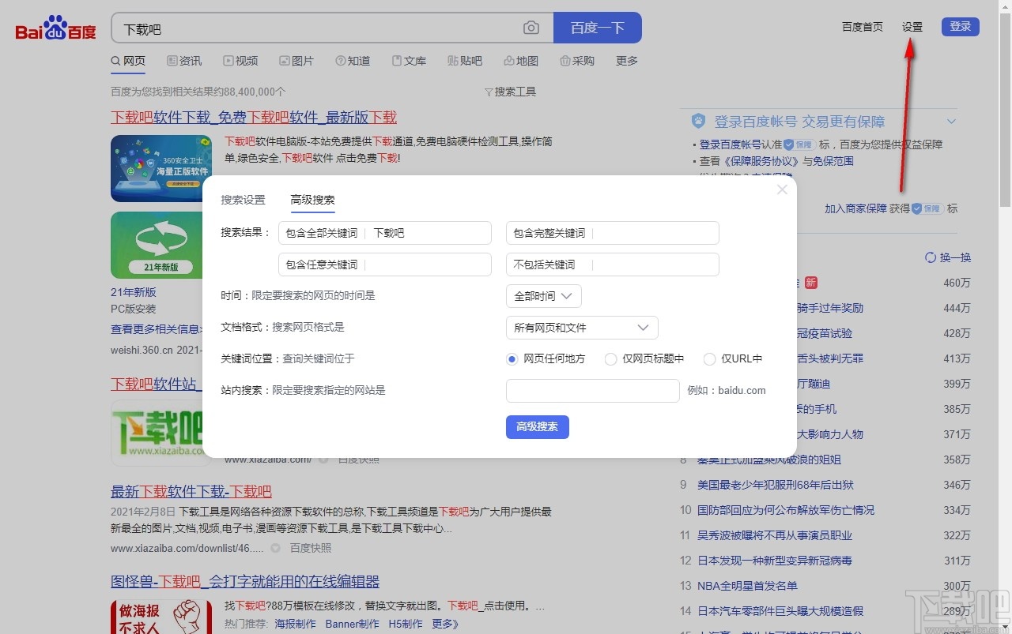Select the 网页任何地方 radio option
Screen dimensions: 1012x634
512,358
